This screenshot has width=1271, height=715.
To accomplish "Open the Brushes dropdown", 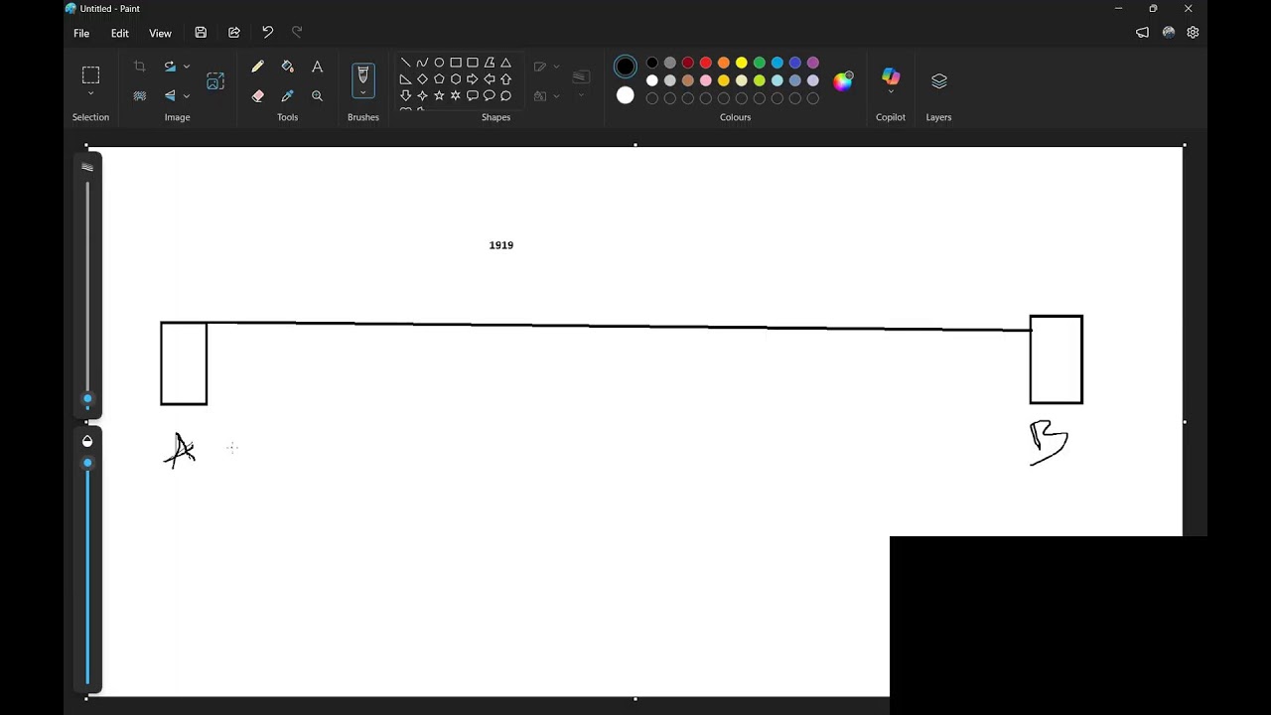I will 363,93.
